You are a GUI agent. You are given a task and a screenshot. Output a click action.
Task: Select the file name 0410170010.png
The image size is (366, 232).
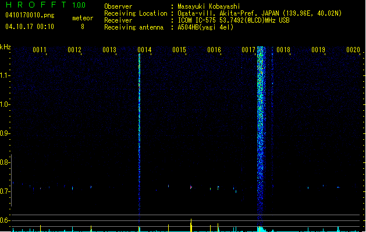tap(30, 15)
